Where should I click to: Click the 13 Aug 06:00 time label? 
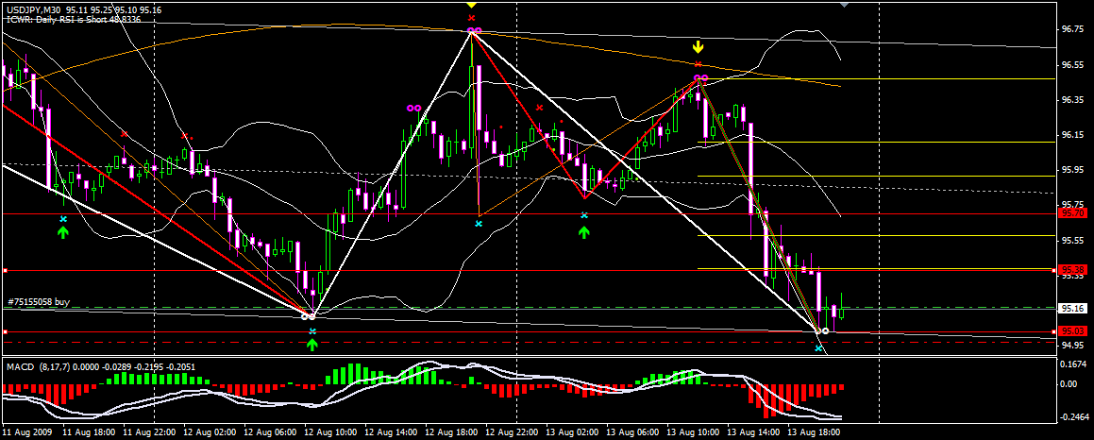(x=631, y=432)
